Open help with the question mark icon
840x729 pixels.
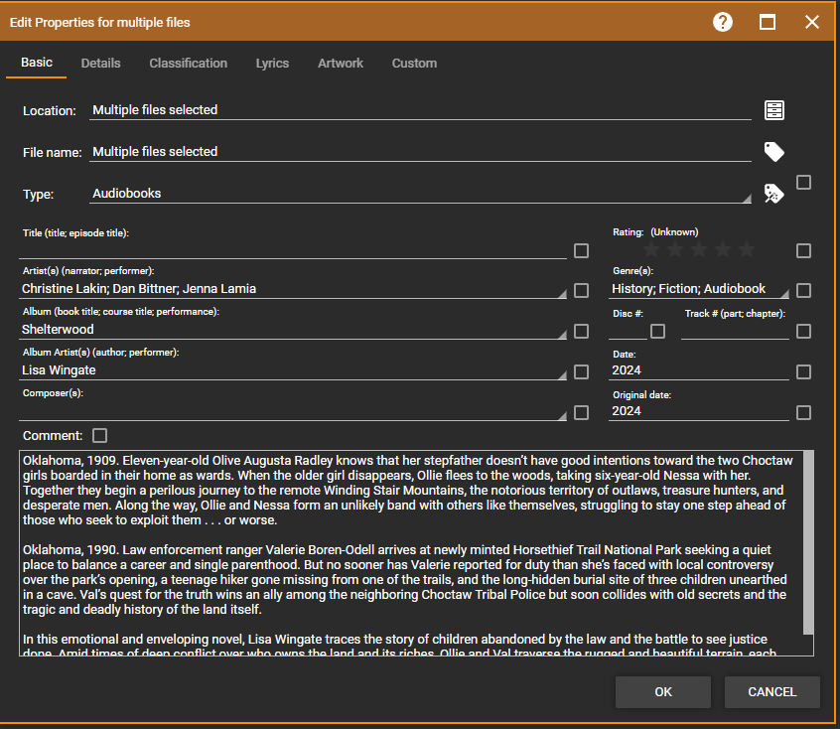pyautogui.click(x=723, y=22)
